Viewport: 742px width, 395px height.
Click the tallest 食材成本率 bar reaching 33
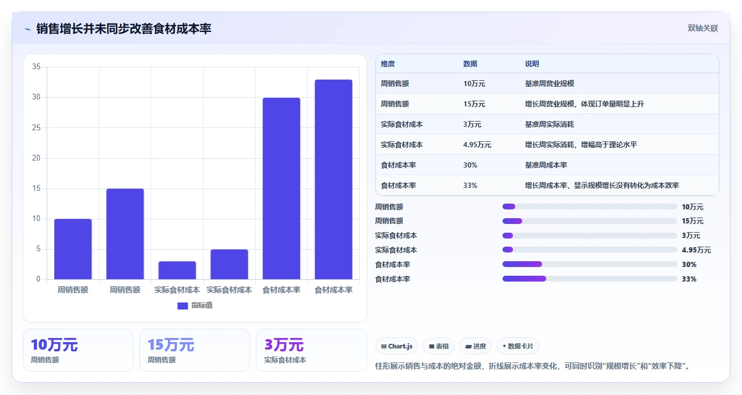point(333,179)
